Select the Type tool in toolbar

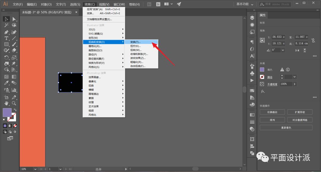[6, 38]
